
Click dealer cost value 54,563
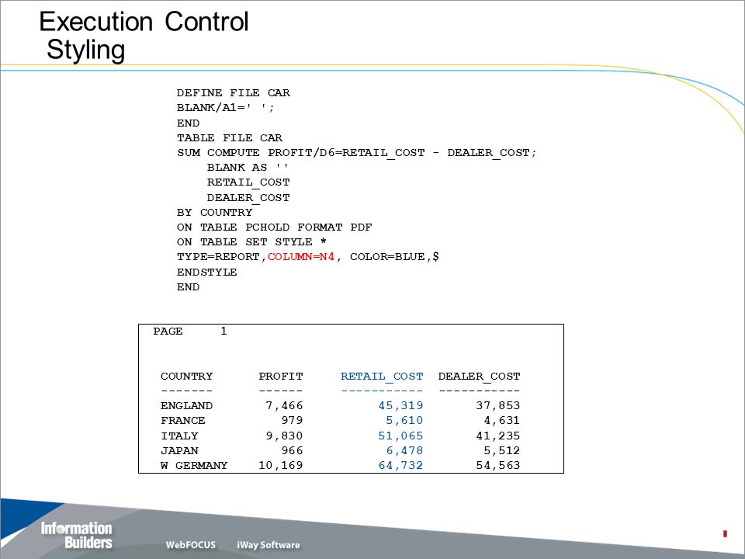tap(498, 465)
